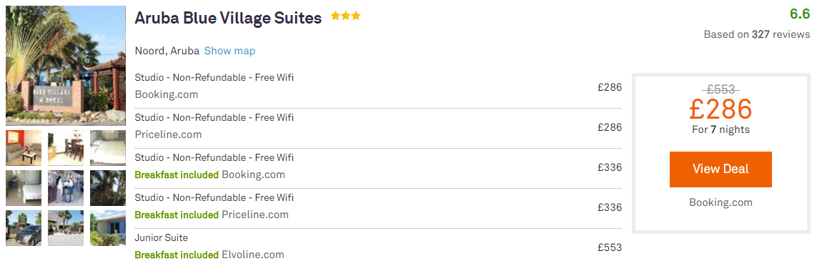Click the orange View Deal button

pyautogui.click(x=721, y=169)
